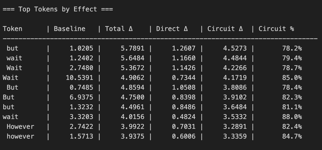Click the 'Top Tokens by Effect' heading

click(58, 9)
